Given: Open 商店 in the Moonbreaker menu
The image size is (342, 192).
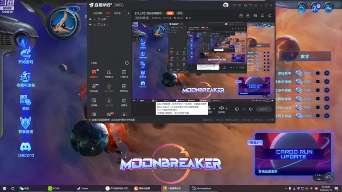Looking at the screenshot, I should point(26,102).
